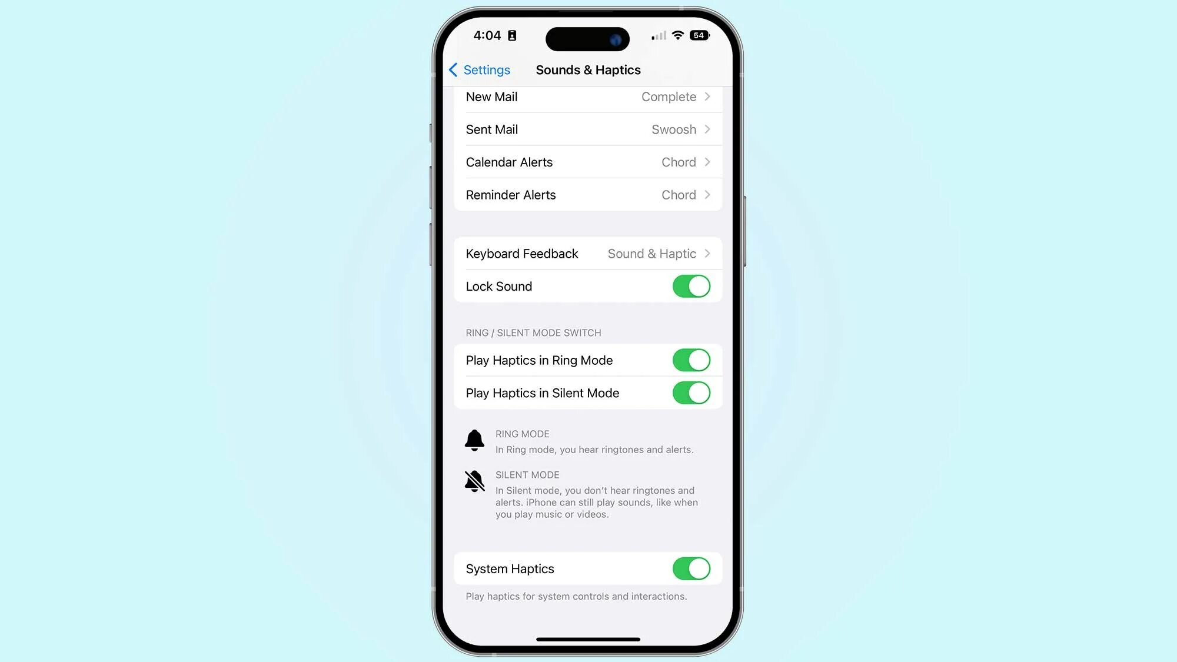This screenshot has width=1177, height=662.
Task: Toggle Lock Sound switch off
Action: coord(691,286)
